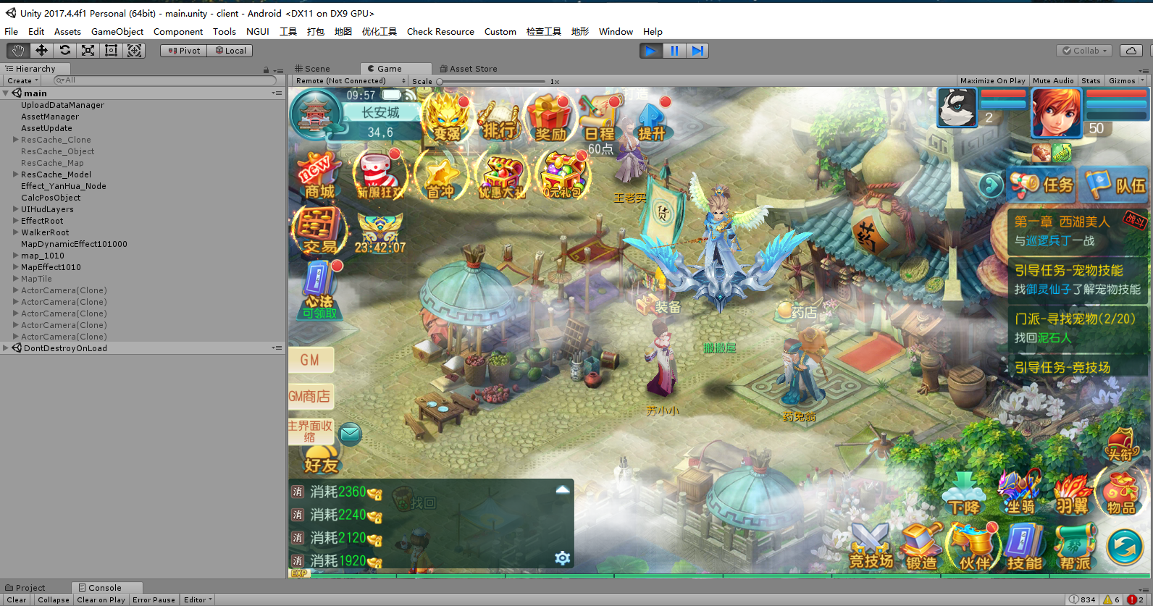Open the 物品 inventory bag icon
The height and width of the screenshot is (606, 1153).
tap(1121, 492)
